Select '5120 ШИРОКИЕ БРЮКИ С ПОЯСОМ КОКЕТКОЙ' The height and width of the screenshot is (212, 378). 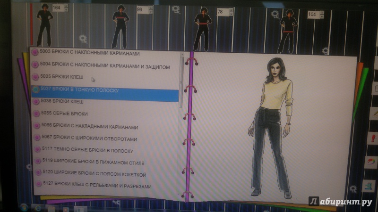(x=94, y=173)
